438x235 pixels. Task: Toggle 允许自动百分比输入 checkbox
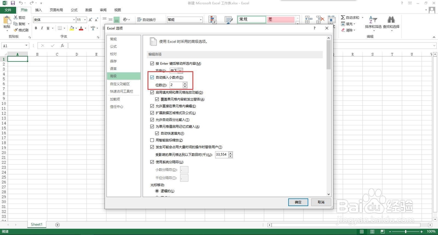(152, 120)
